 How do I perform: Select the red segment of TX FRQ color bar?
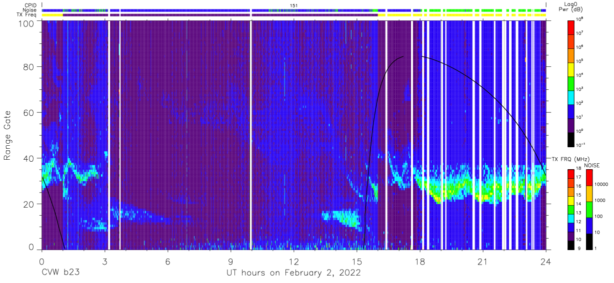click(x=571, y=173)
